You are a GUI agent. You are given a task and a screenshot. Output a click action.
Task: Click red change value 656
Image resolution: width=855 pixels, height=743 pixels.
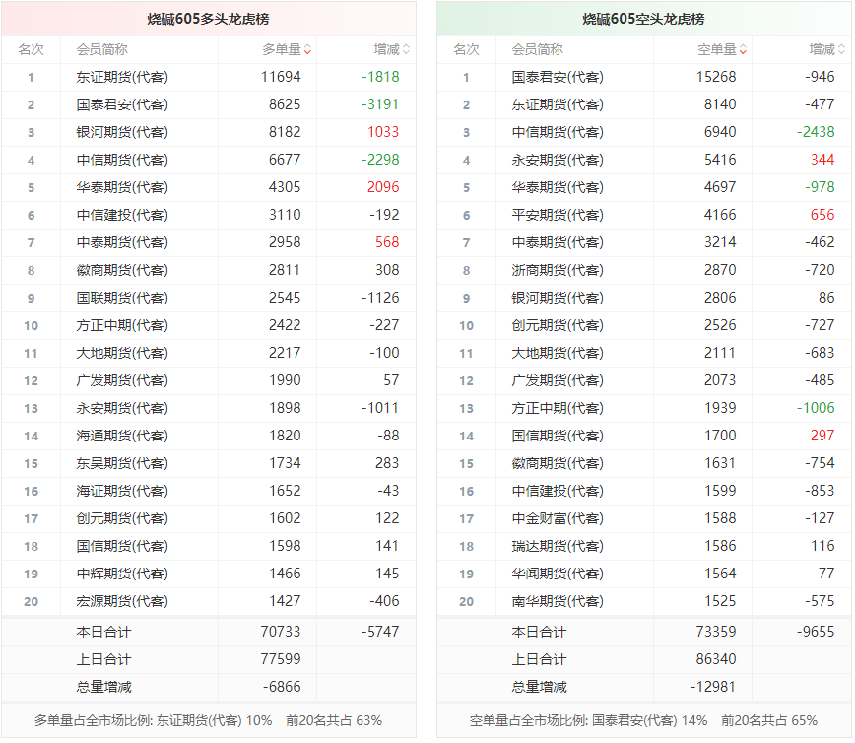(x=822, y=215)
